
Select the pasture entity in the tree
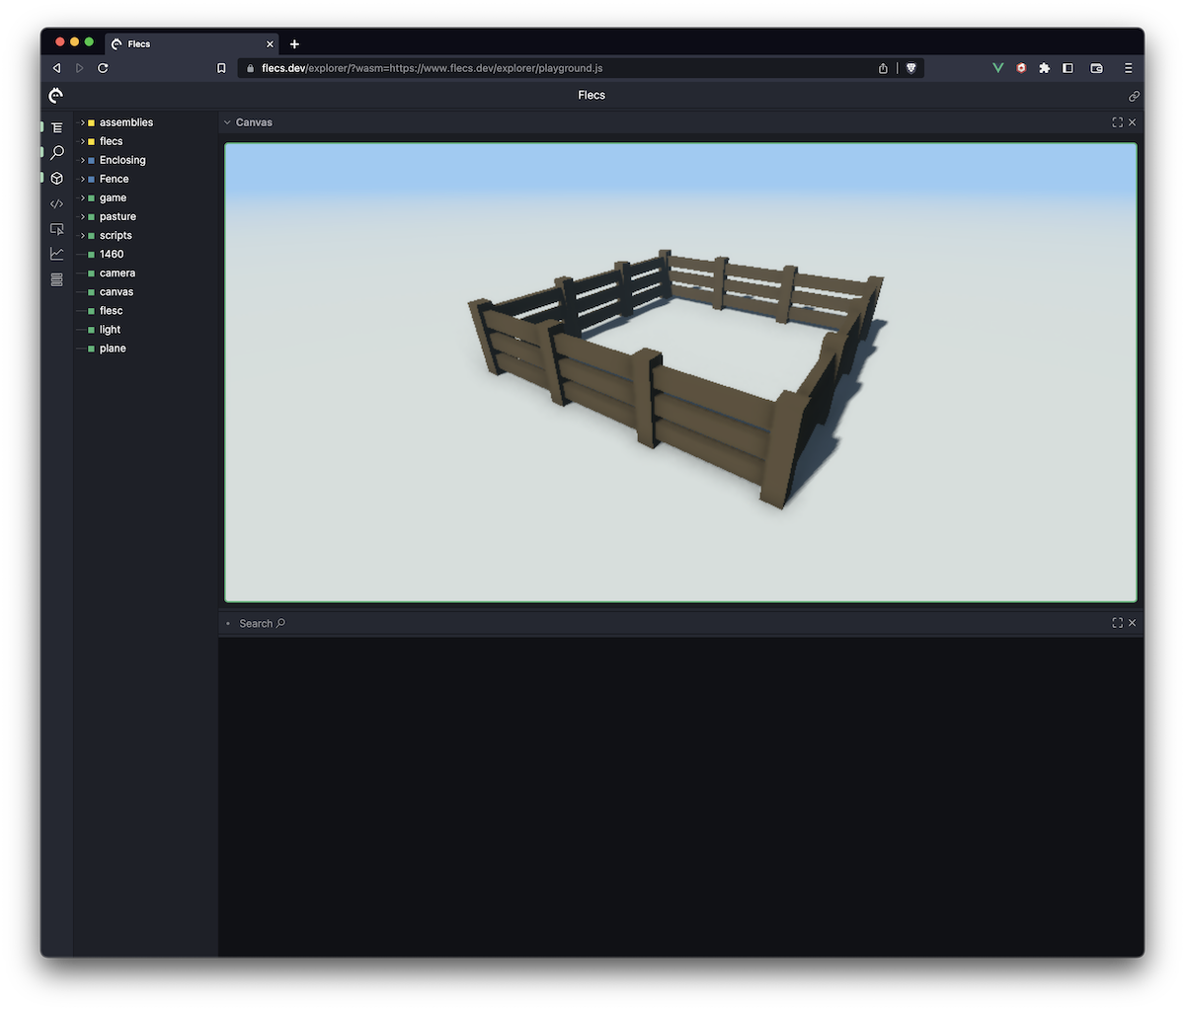pyautogui.click(x=118, y=216)
